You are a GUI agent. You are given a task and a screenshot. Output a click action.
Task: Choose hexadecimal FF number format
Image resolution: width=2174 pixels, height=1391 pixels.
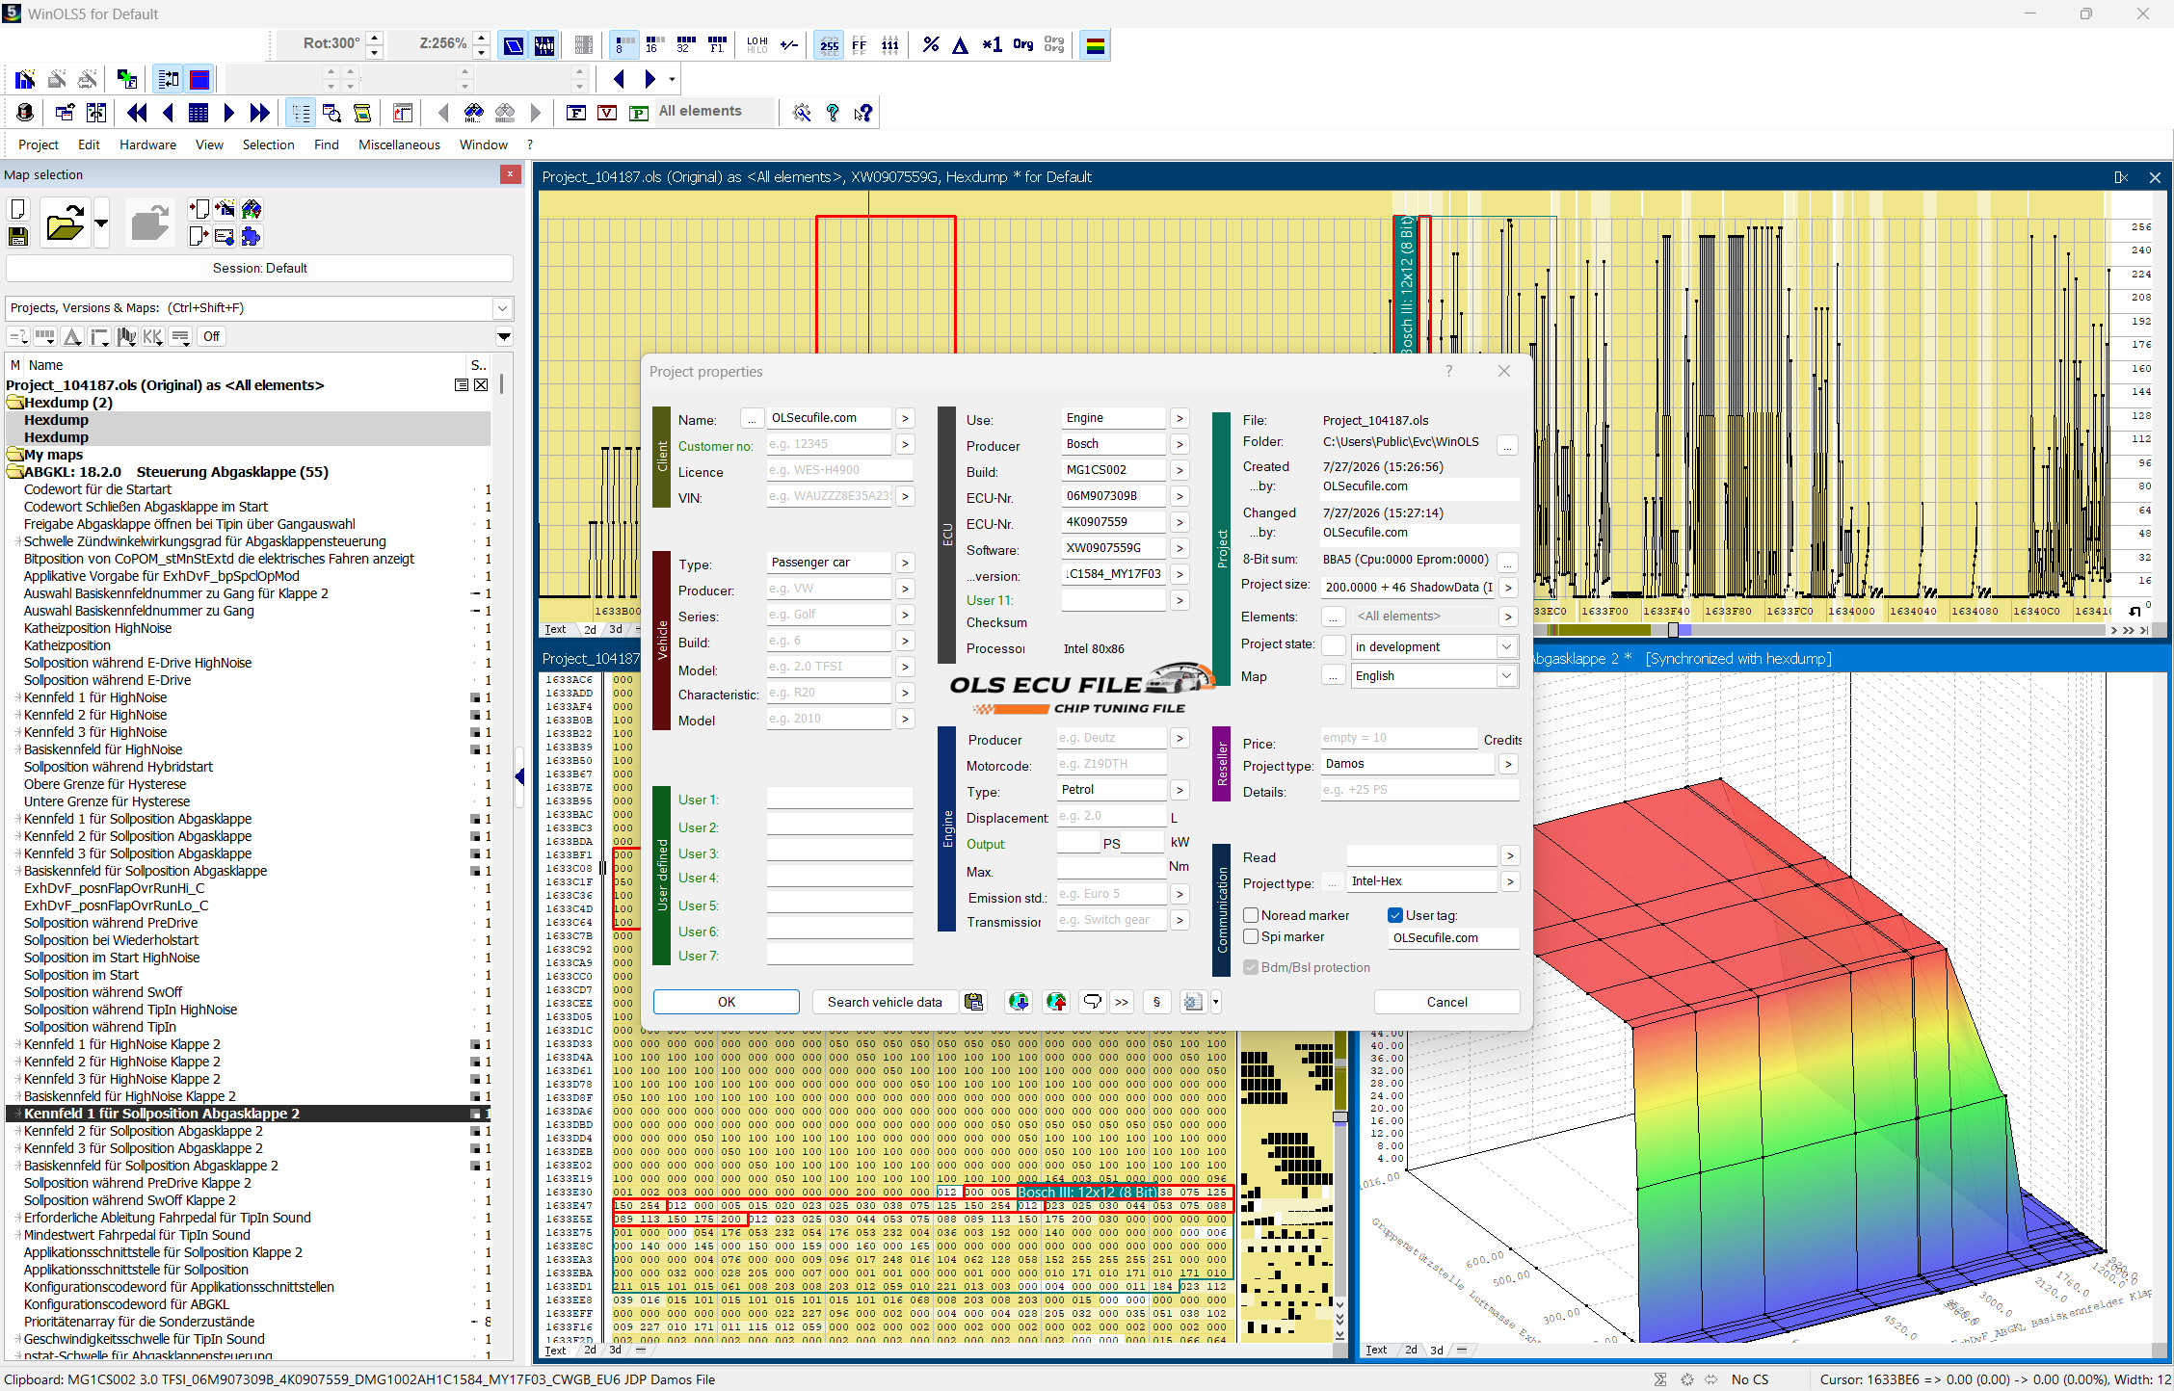click(x=860, y=44)
